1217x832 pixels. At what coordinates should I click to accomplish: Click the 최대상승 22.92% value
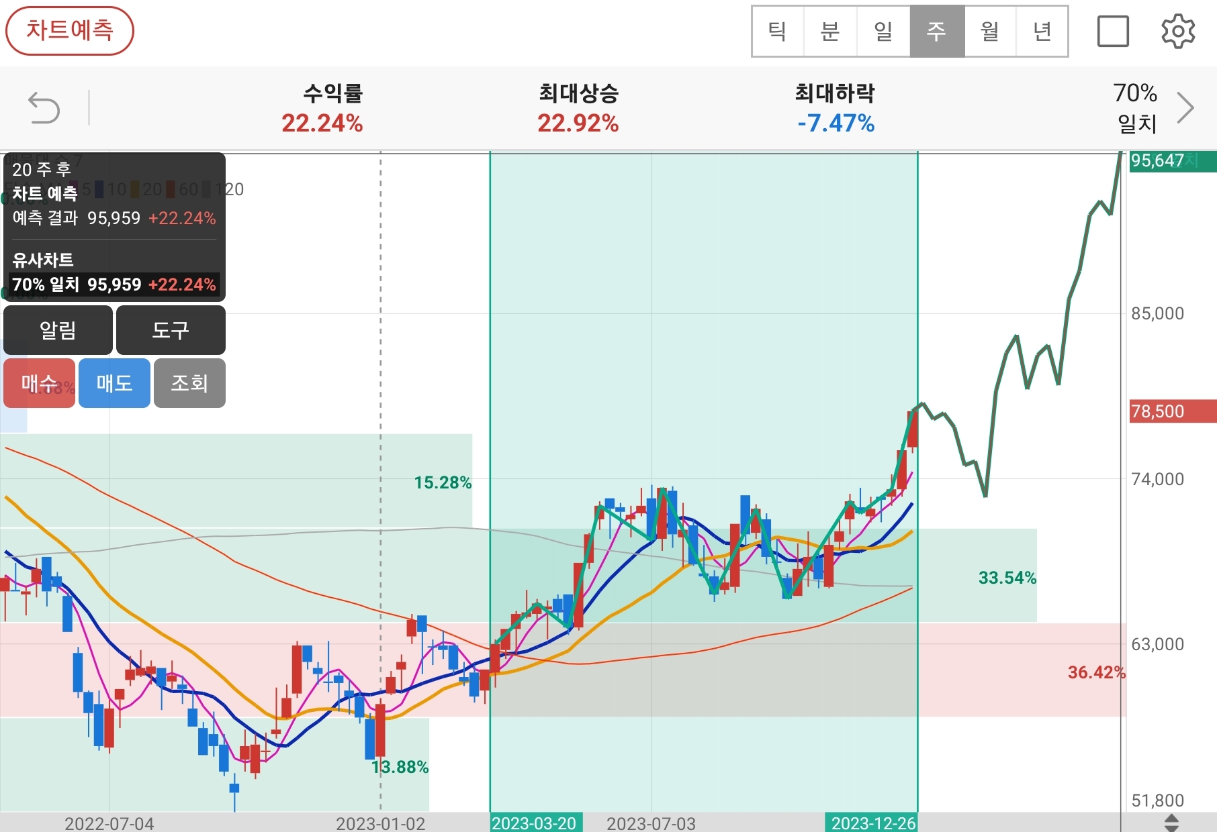(578, 123)
